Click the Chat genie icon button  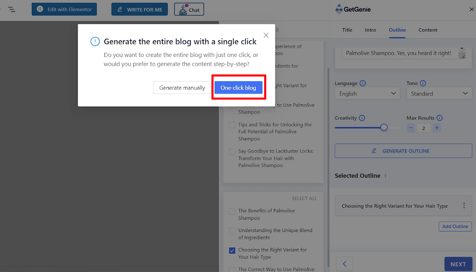189,9
